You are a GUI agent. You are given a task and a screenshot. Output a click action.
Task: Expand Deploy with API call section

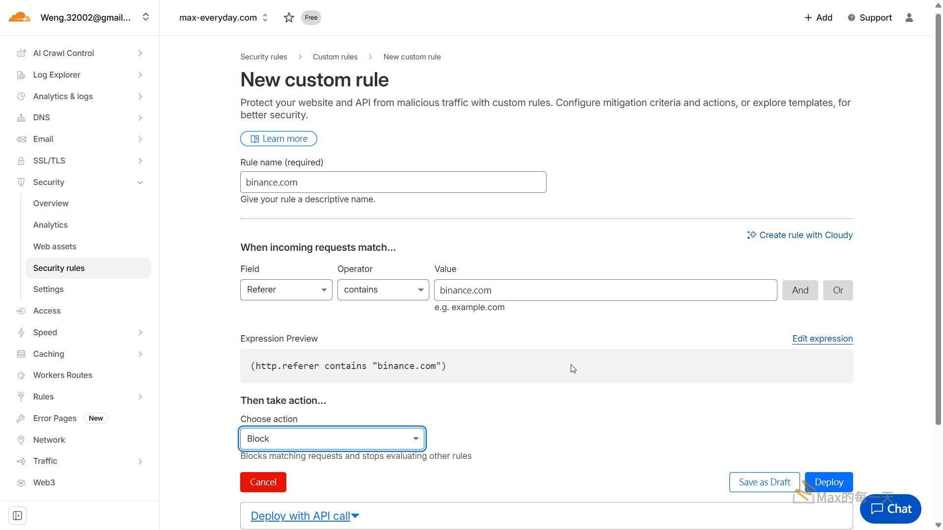pyautogui.click(x=305, y=516)
